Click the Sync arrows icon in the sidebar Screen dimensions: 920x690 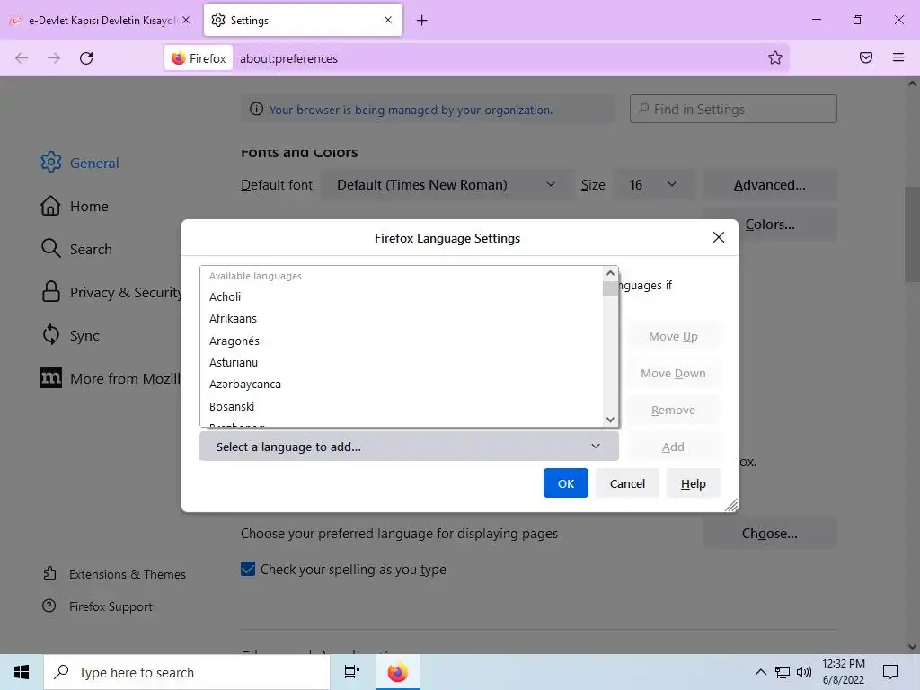click(x=51, y=334)
